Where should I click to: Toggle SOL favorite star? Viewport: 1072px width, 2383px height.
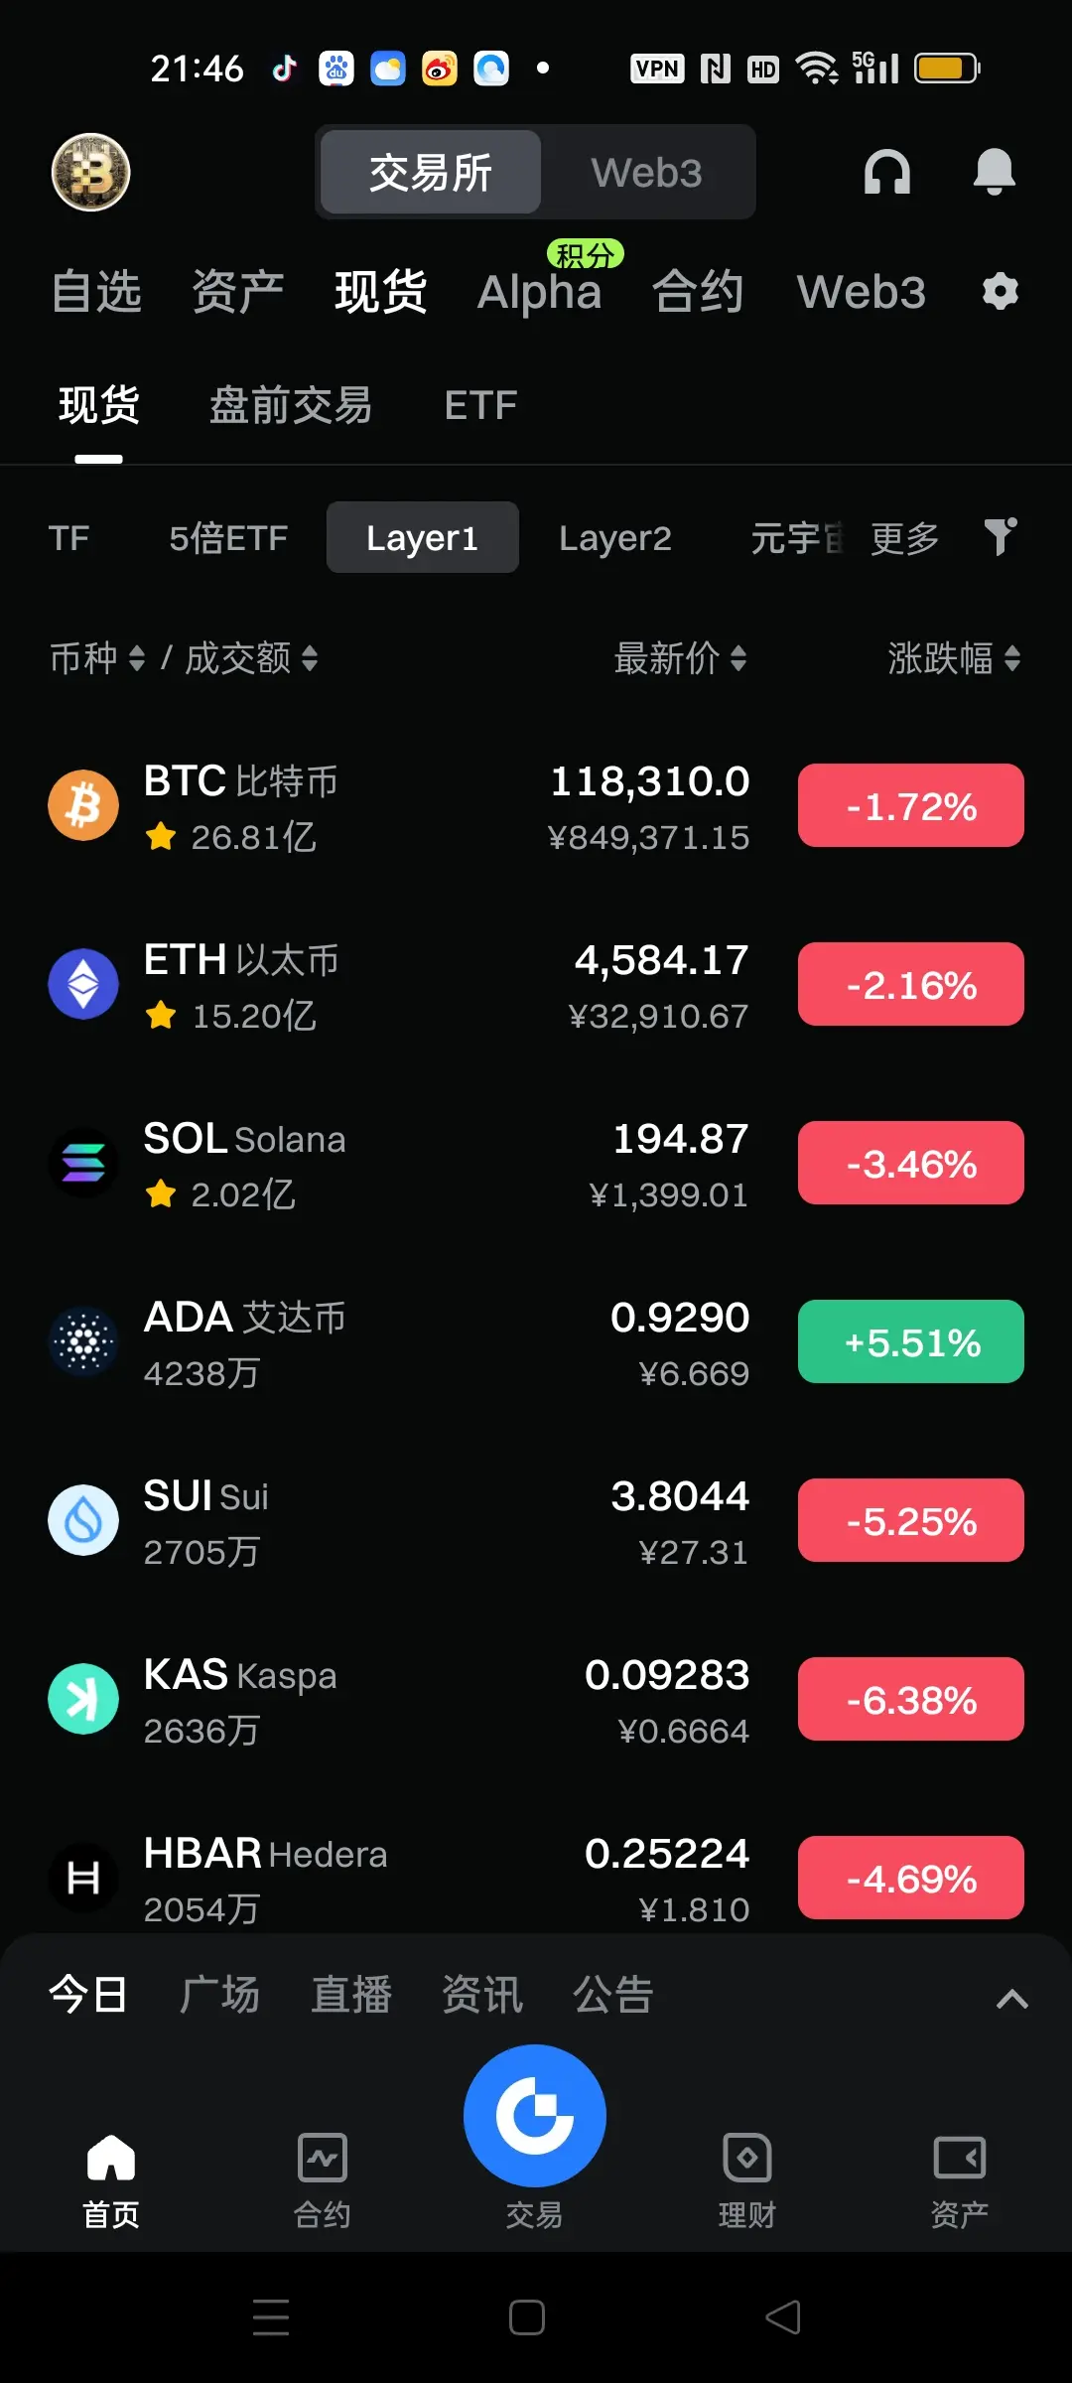click(161, 1194)
